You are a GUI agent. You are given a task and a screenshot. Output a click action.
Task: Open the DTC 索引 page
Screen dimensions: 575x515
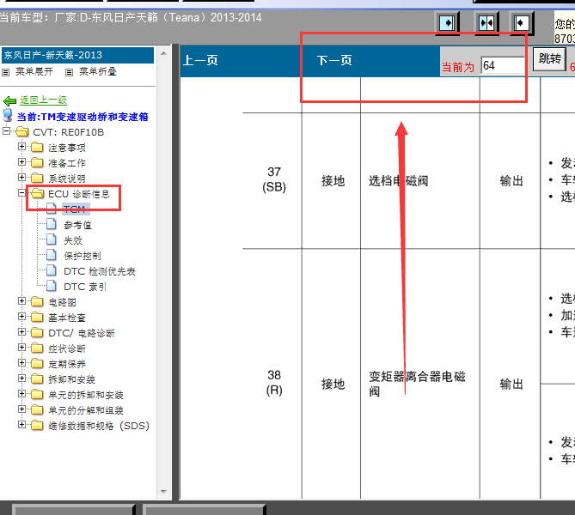pos(84,287)
